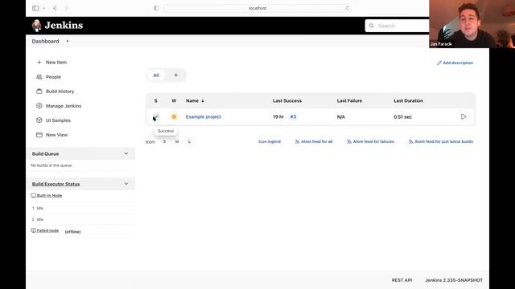
Task: Open UI Samples link
Action: tap(58, 120)
